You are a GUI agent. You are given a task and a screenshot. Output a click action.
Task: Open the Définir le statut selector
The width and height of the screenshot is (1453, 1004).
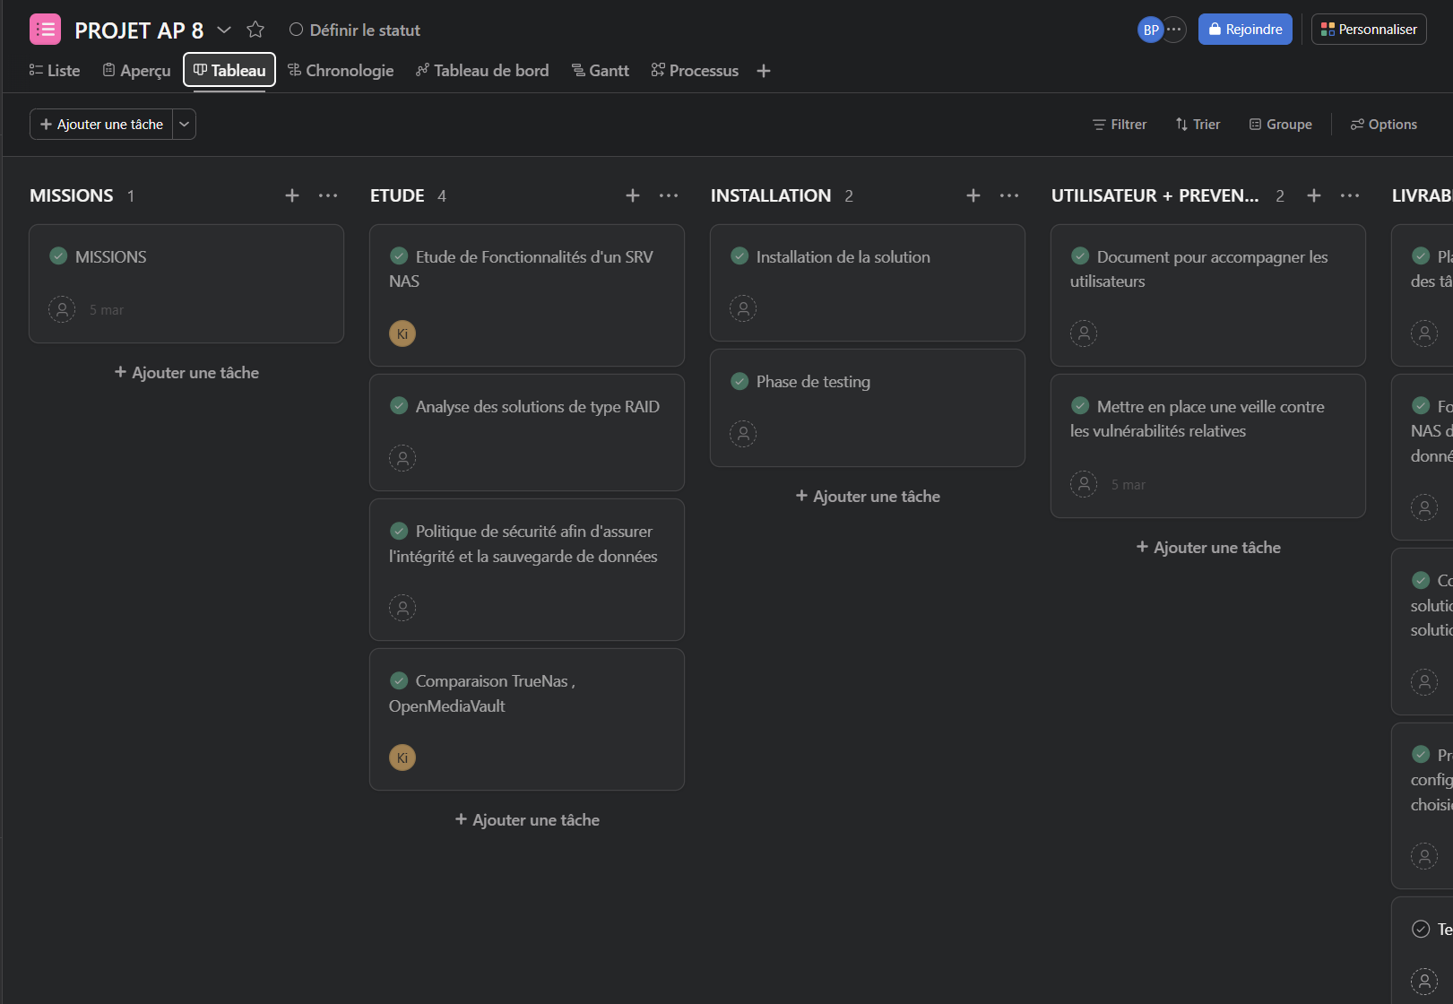click(x=355, y=30)
